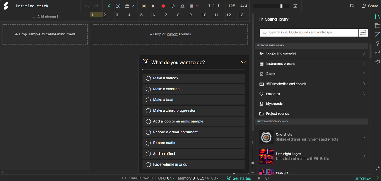Click the skip to start button

point(144,6)
